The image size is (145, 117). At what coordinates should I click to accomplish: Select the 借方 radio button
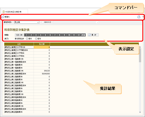click(x=27, y=39)
